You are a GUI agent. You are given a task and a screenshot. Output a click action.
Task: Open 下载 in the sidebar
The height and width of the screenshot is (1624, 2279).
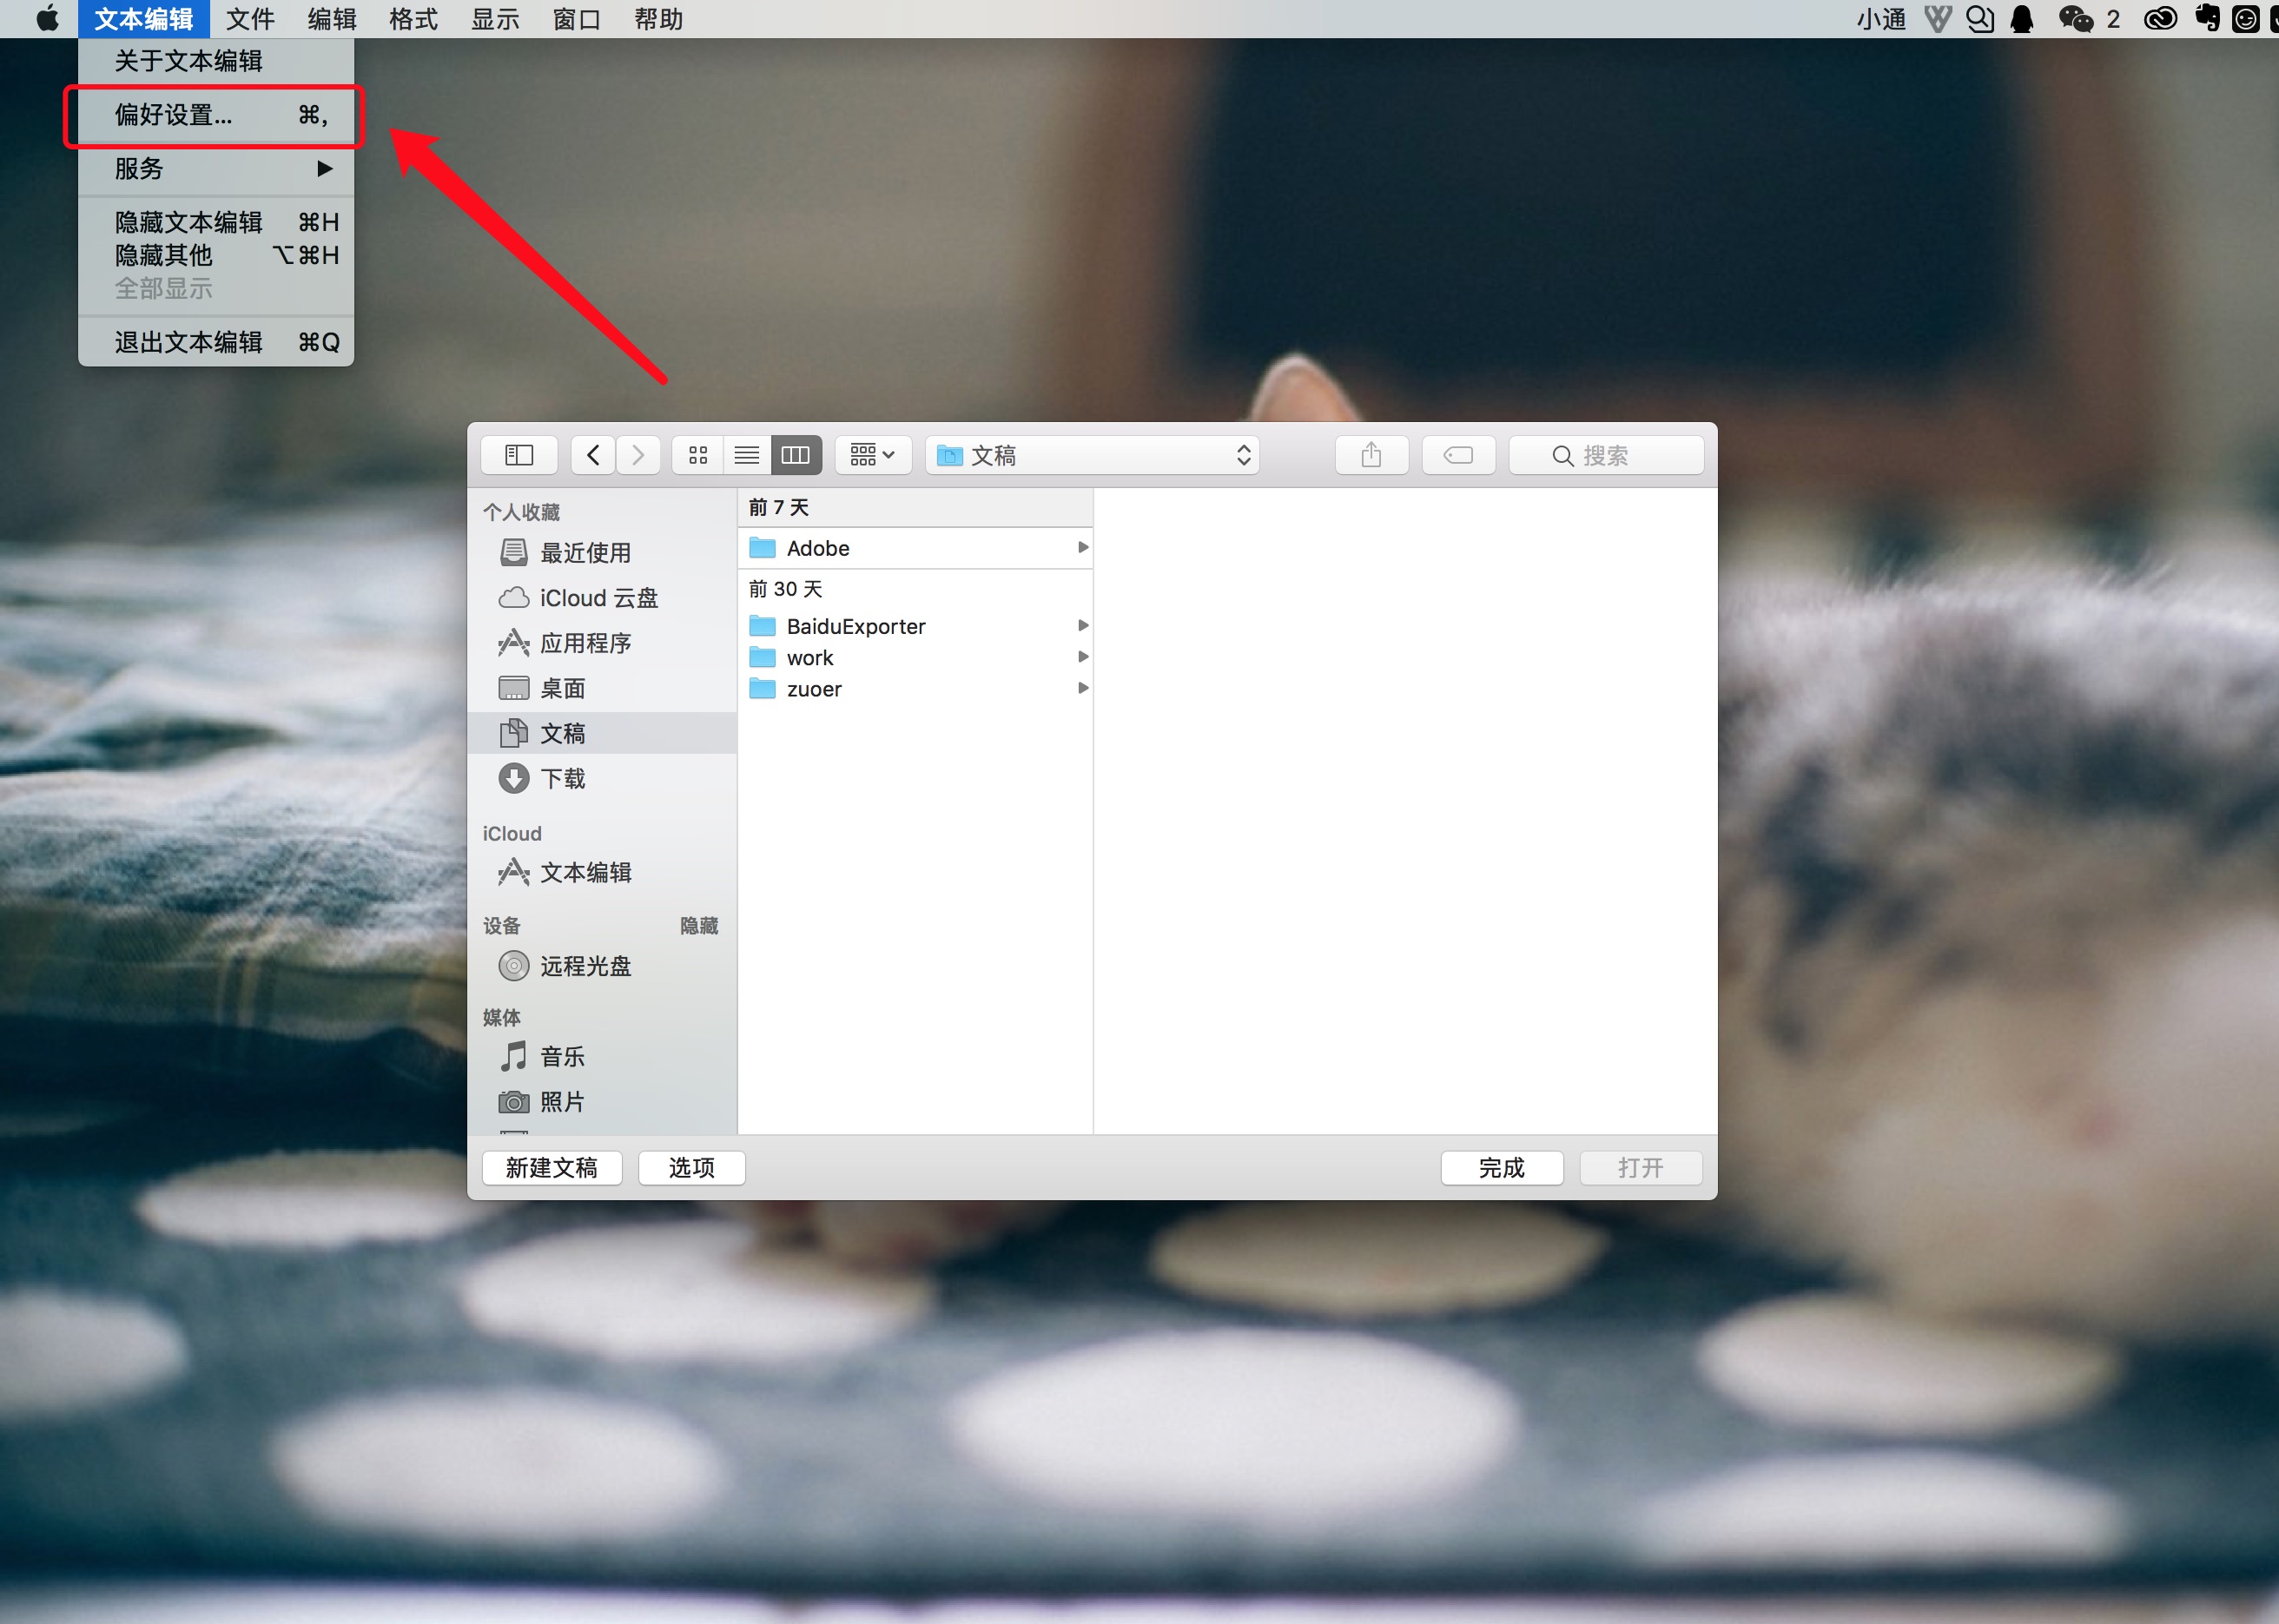coord(602,778)
